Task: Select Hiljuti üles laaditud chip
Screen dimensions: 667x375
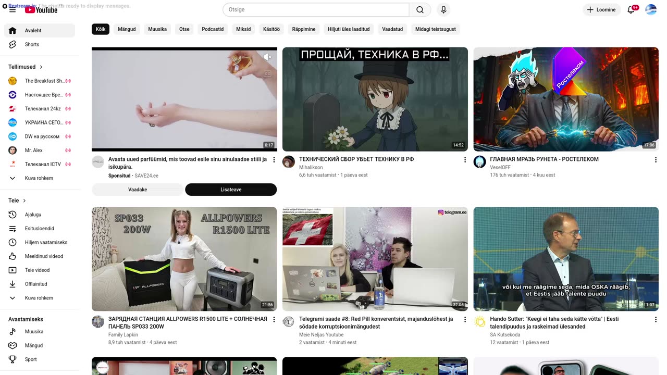Action: click(x=349, y=29)
